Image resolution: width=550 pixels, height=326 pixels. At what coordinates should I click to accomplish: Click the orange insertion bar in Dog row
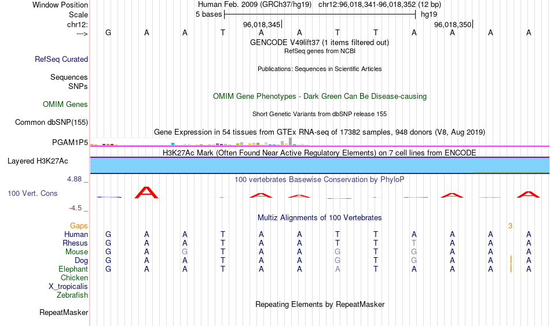(511, 260)
